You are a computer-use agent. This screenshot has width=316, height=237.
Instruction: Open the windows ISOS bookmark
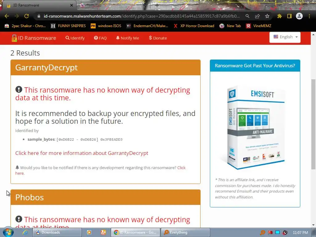(x=106, y=26)
